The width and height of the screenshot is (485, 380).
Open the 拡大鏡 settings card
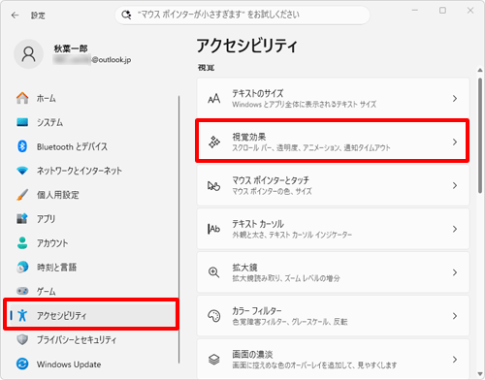333,272
